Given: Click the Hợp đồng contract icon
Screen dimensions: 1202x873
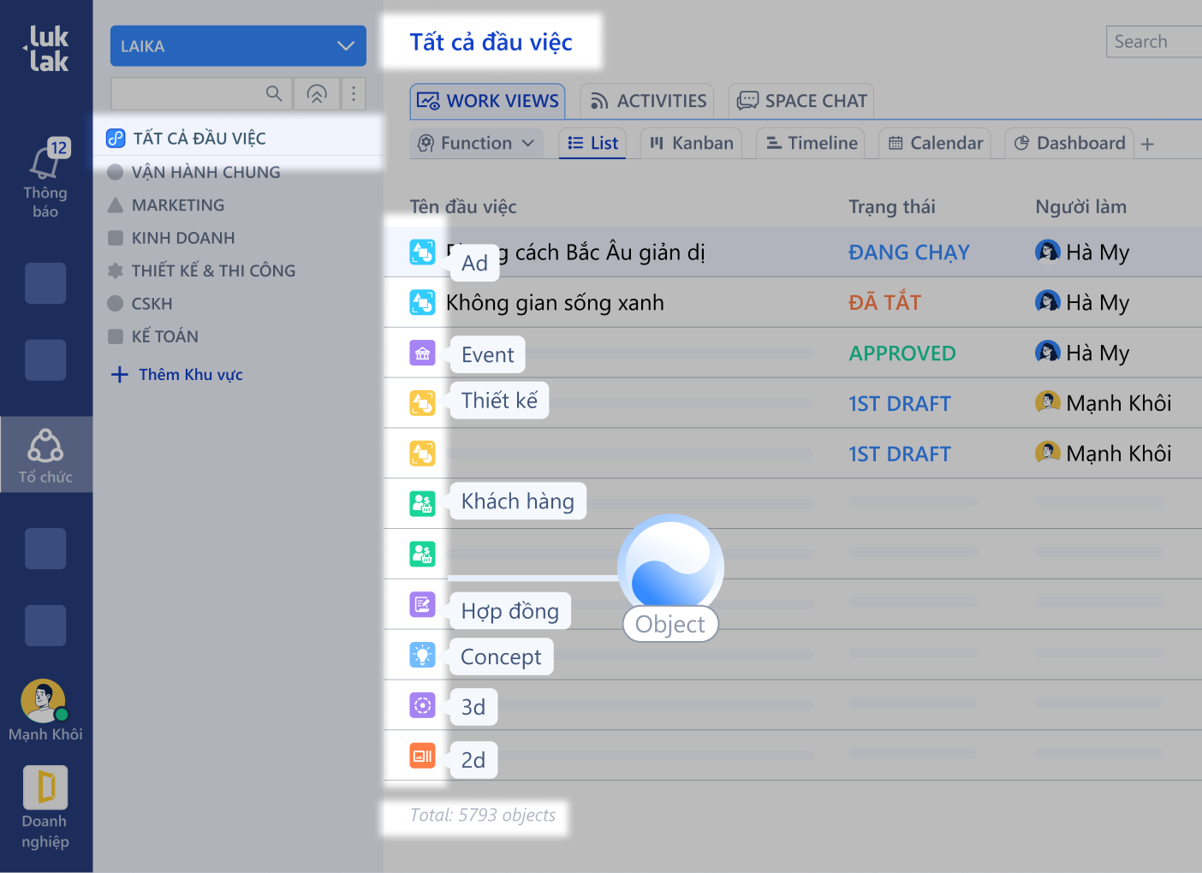Looking at the screenshot, I should pyautogui.click(x=422, y=605).
